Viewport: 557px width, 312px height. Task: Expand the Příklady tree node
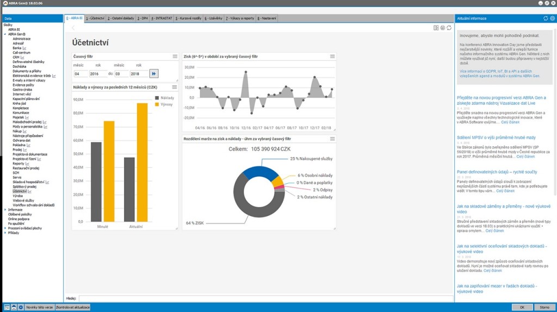tap(5, 233)
